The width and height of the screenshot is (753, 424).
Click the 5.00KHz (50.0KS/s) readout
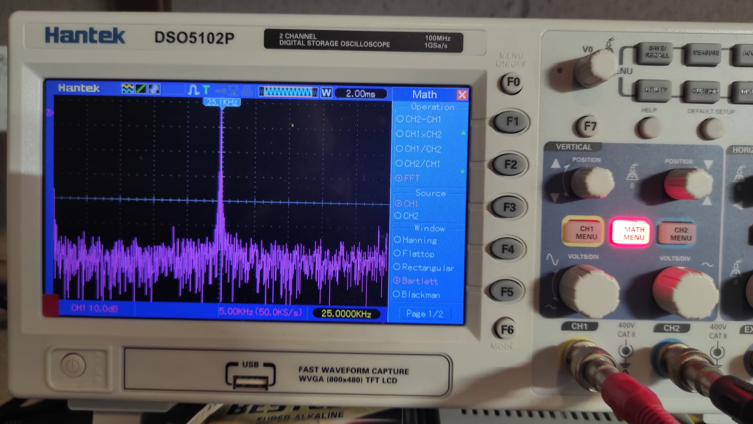260,312
